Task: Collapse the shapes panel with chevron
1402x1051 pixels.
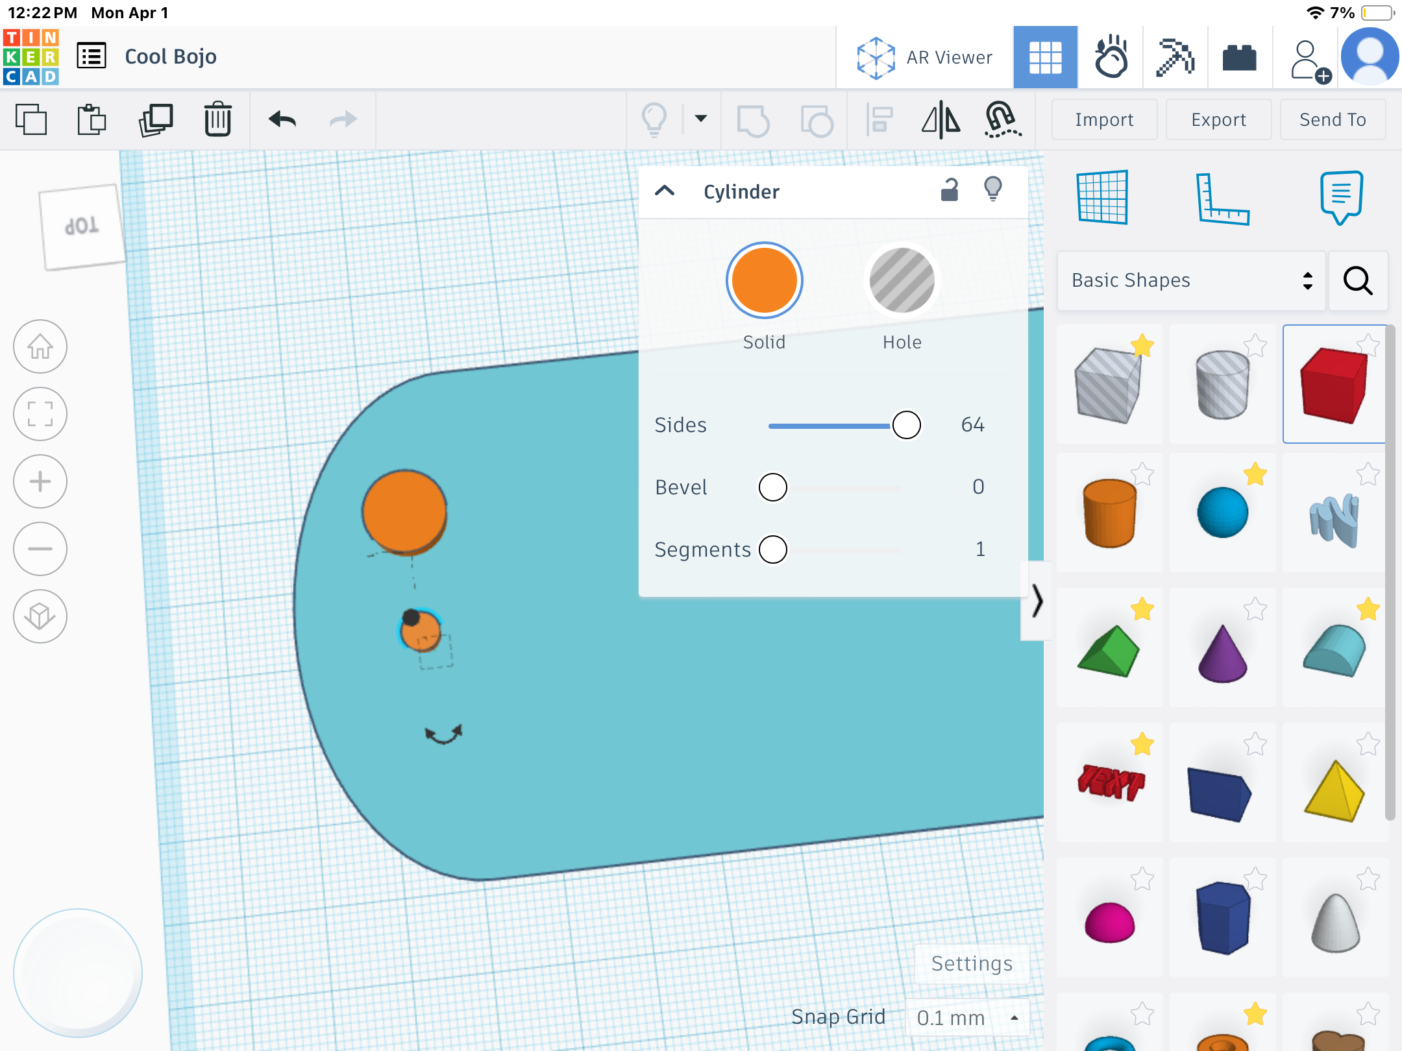Action: [x=1037, y=601]
